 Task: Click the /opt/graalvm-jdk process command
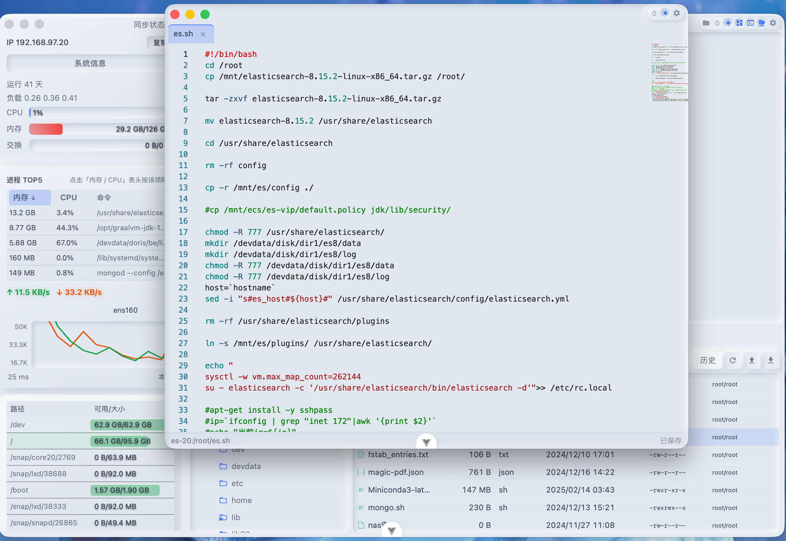[x=131, y=228]
